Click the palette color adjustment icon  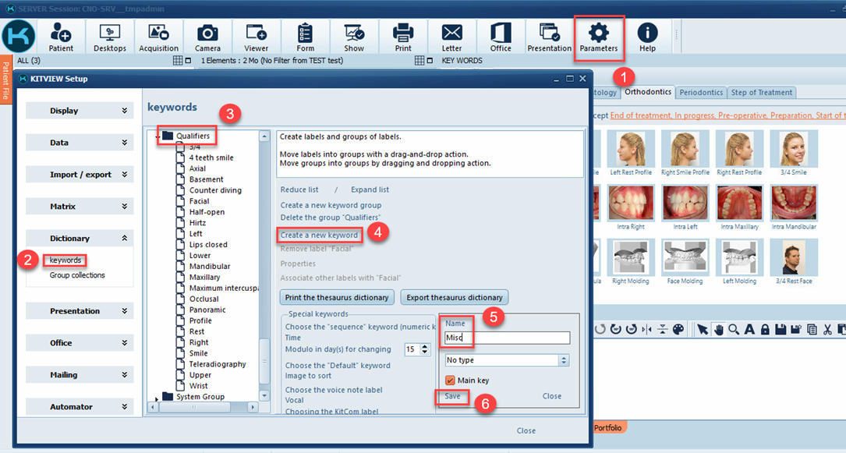pos(678,330)
